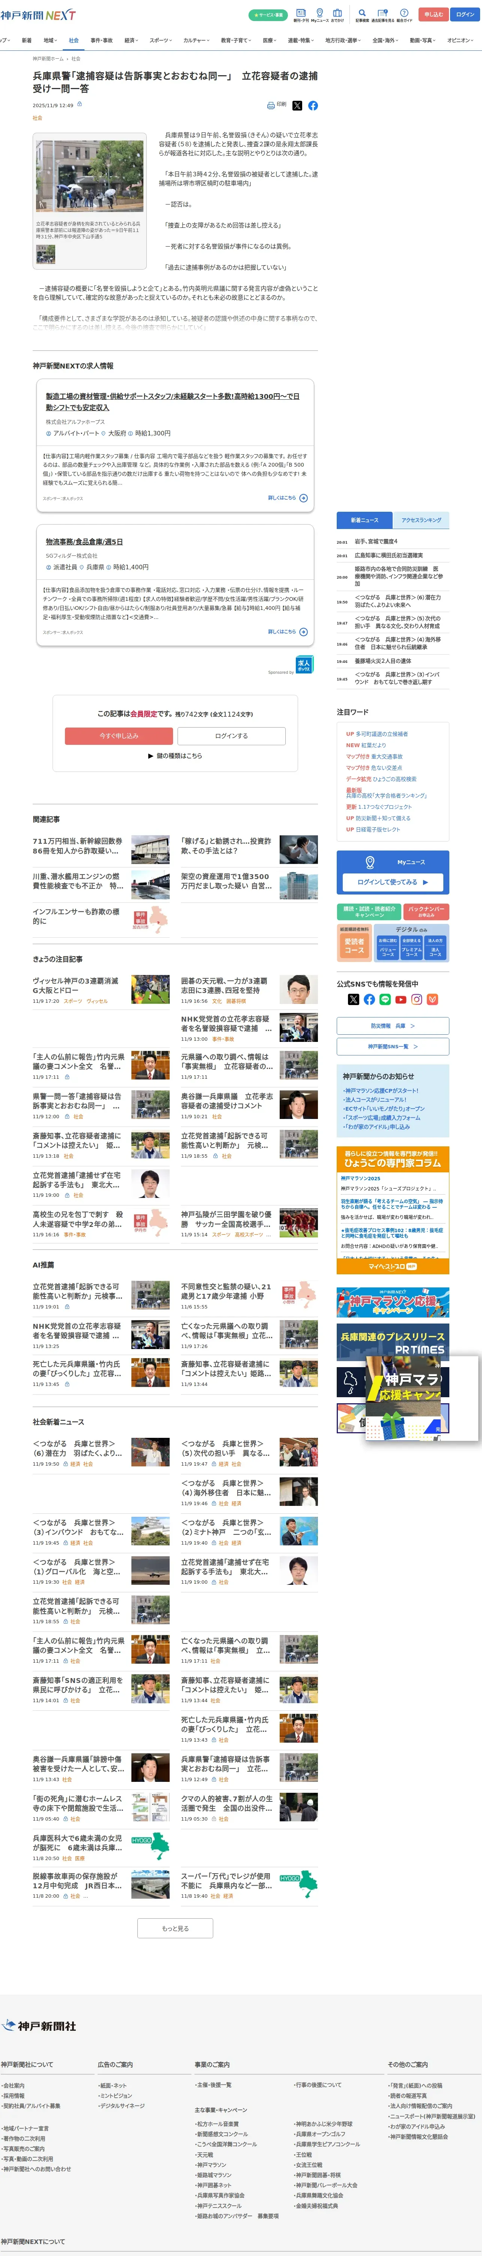Click the ★サービス・事業 green button

coord(268,15)
